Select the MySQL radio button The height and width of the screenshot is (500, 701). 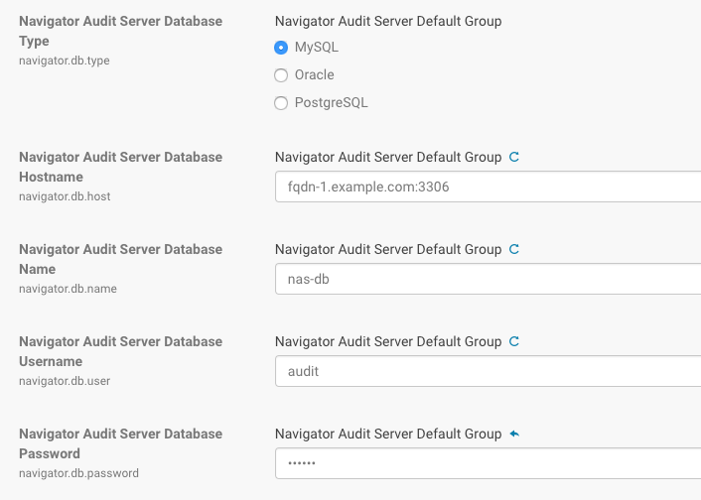click(x=281, y=47)
